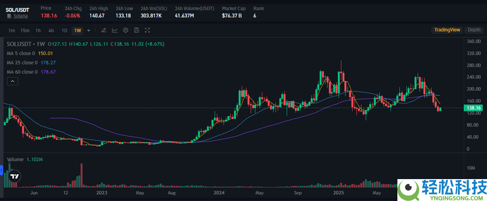This screenshot has width=487, height=201.
Task: Select the TradingView tab
Action: point(447,30)
